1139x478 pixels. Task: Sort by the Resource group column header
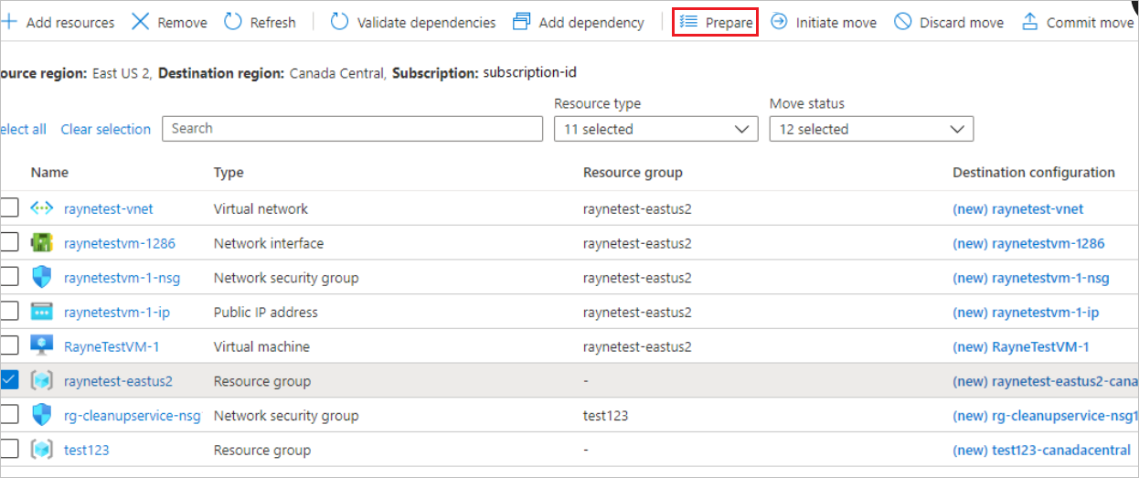[x=633, y=173]
